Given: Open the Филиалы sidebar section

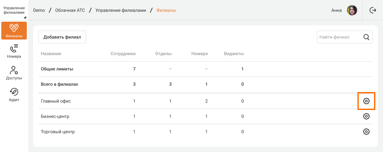Looking at the screenshot, I should (x=14, y=31).
